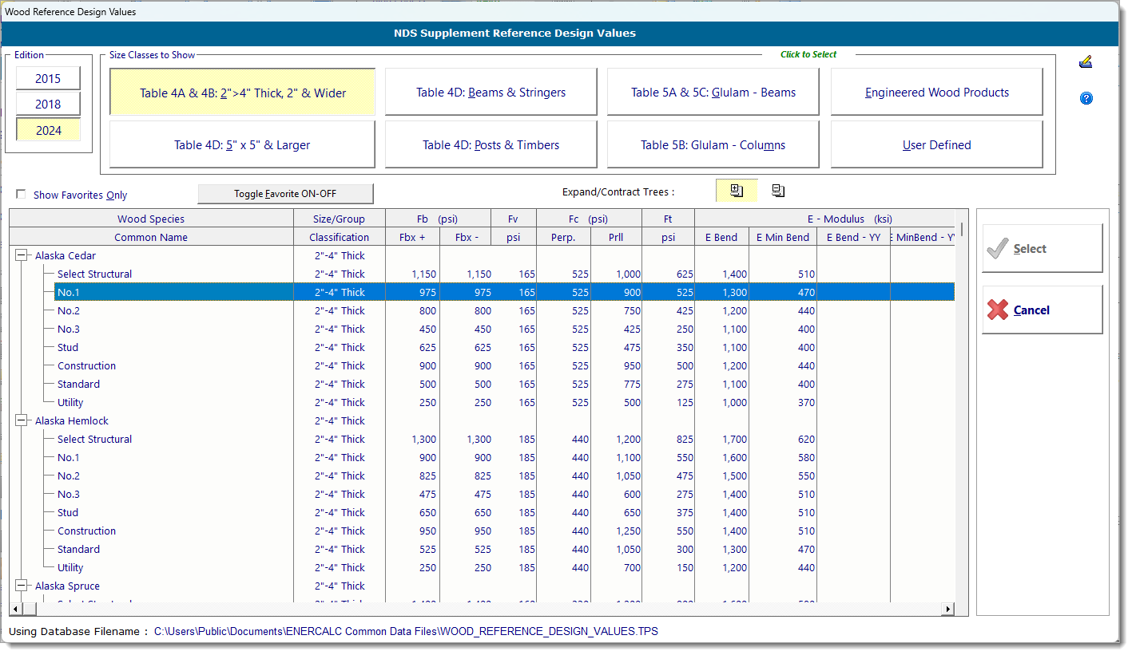Select Alaska Hemlock Construction row
The width and height of the screenshot is (1132, 655).
[x=482, y=531]
